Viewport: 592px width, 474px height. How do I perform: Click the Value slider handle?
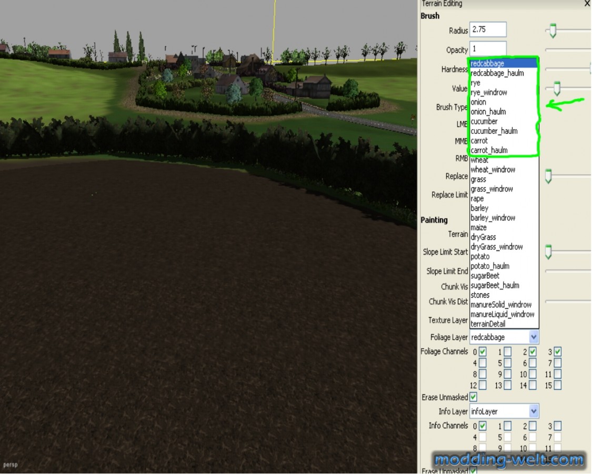[x=557, y=88]
